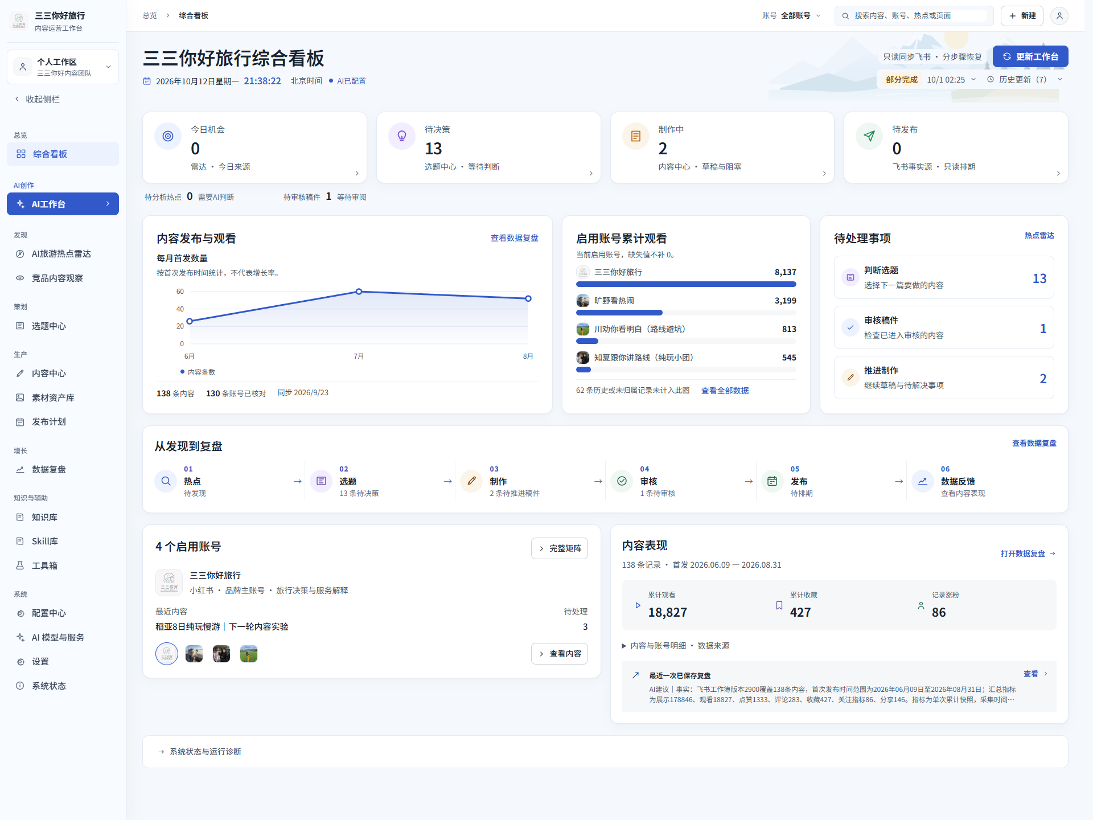The image size is (1093, 820).
Task: Click 旷野看热闹 views progress bar
Action: 686,313
